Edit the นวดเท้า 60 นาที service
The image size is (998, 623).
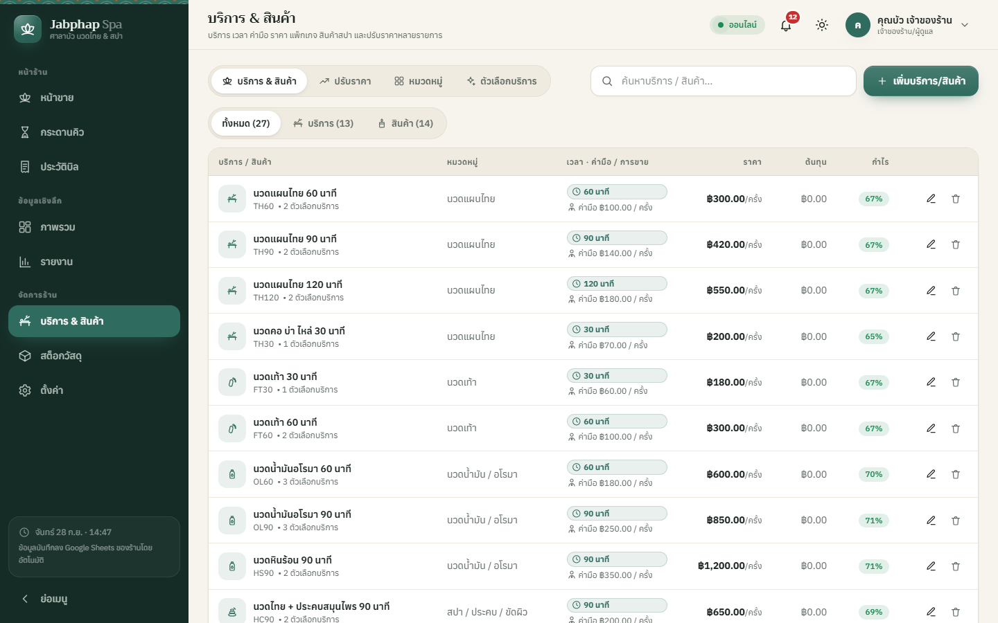(931, 428)
